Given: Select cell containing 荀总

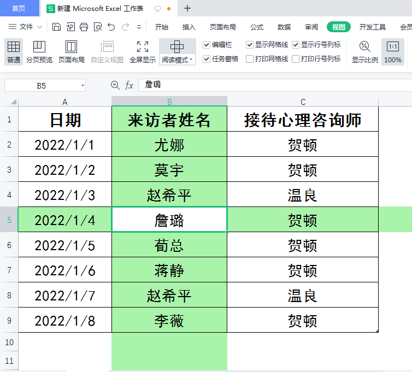Looking at the screenshot, I should (x=169, y=245).
